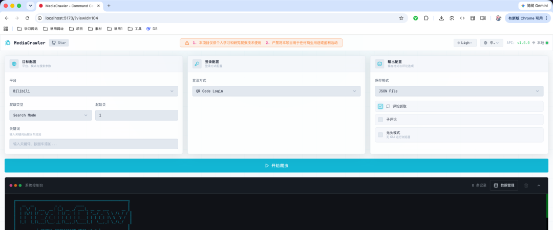The image size is (553, 230).
Task: Click the browser forward arrow
Action: 16,18
